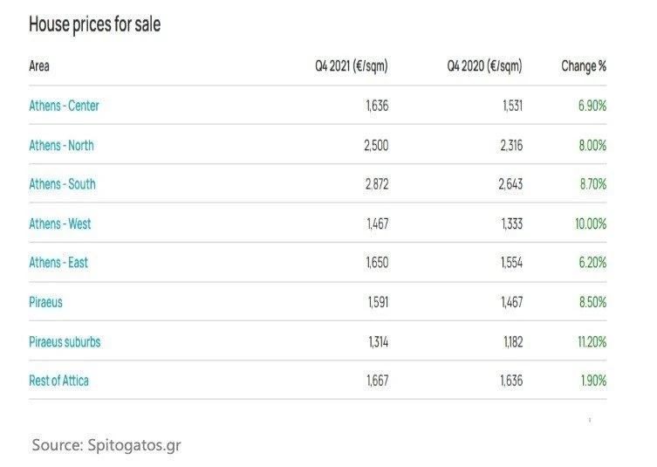Image resolution: width=657 pixels, height=467 pixels.
Task: Click the 11.20% change value
Action: pos(589,341)
